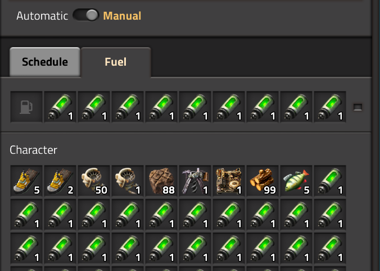Select the locomotive stack with count 2
This screenshot has width=380, height=271.
click(60, 181)
